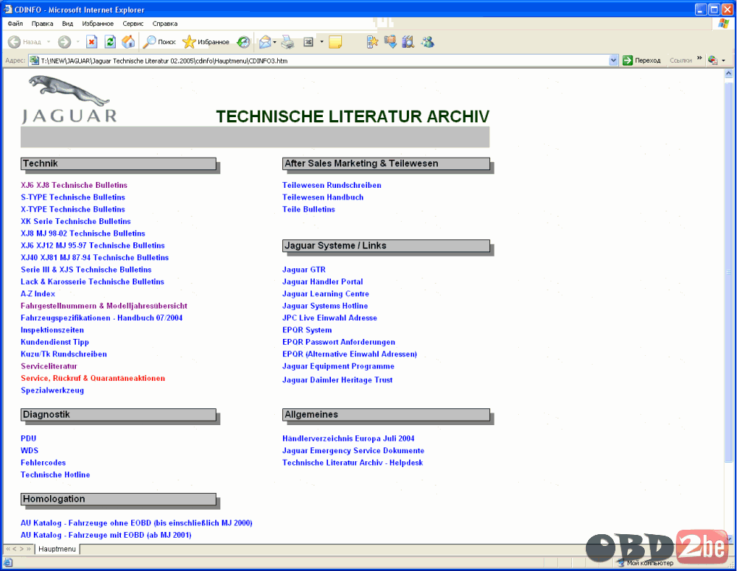The image size is (737, 571).
Task: Open the History clock icon
Action: (x=243, y=42)
